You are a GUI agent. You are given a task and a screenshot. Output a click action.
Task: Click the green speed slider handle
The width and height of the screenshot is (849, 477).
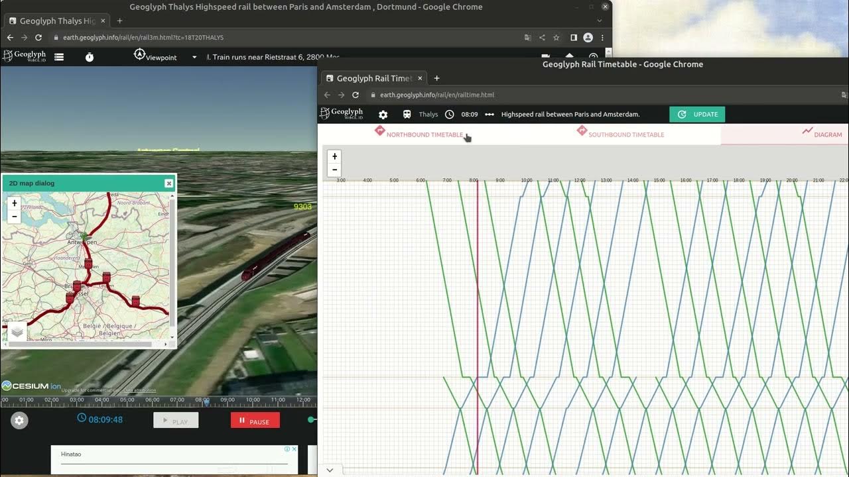coord(311,419)
